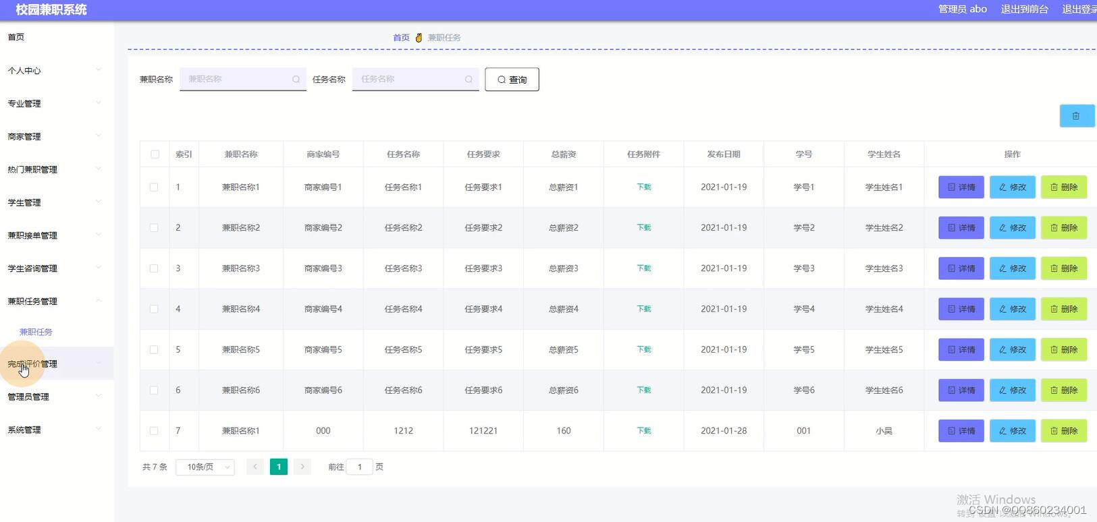Expand 系统管理 sidebar menu
The height and width of the screenshot is (522, 1097).
point(57,430)
